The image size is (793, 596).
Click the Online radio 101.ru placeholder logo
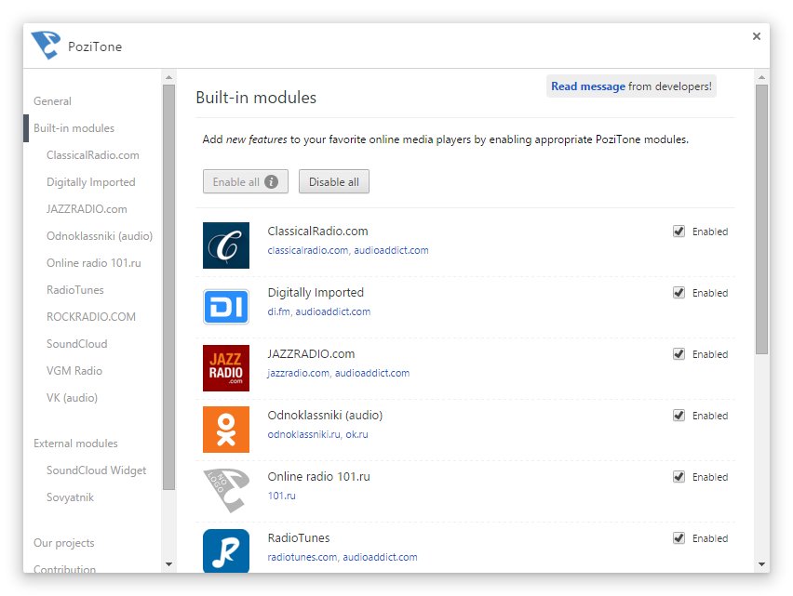(x=225, y=490)
